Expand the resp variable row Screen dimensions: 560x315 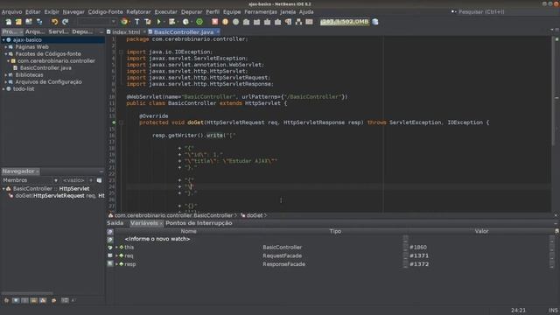click(x=116, y=264)
